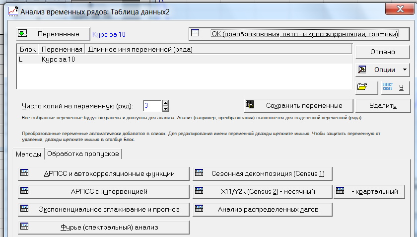Click the - квартальный button

tap(369, 191)
